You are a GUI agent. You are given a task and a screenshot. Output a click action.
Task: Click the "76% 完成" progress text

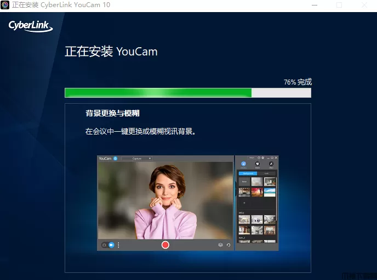[298, 82]
